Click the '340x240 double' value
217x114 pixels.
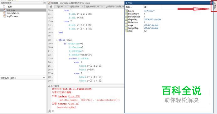coord(152,19)
